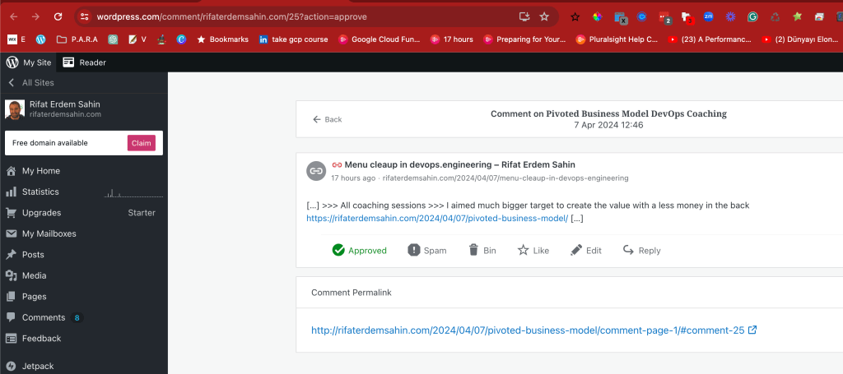Screen dimensions: 843x374
Task: Open the ChatGPT bookmark icon
Action: coord(112,39)
